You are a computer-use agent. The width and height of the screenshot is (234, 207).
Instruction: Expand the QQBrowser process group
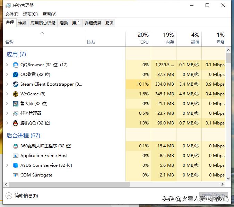coord(7,64)
